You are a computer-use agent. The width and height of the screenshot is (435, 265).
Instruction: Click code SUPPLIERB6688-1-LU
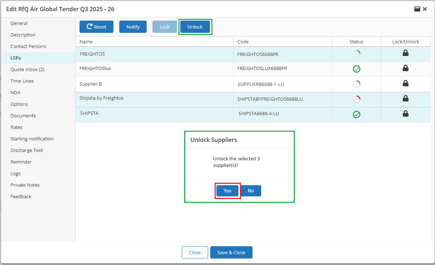coord(261,84)
